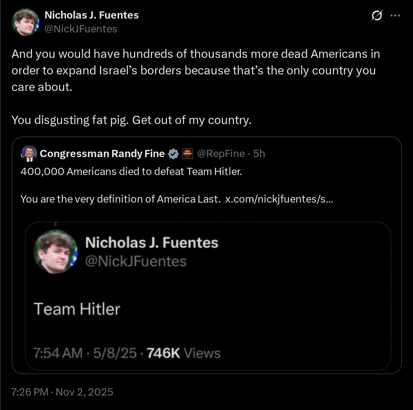Click the large avatar inside the embedded screenshot
Screen dimensions: 413x410
[56, 252]
